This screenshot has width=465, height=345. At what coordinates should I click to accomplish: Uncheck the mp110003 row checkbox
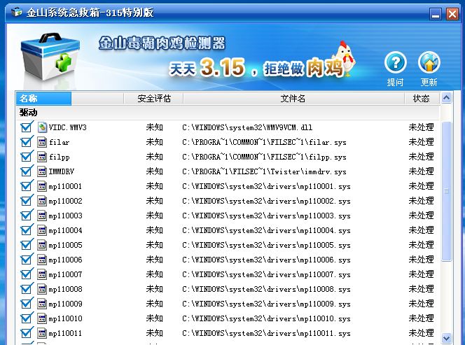(x=26, y=216)
